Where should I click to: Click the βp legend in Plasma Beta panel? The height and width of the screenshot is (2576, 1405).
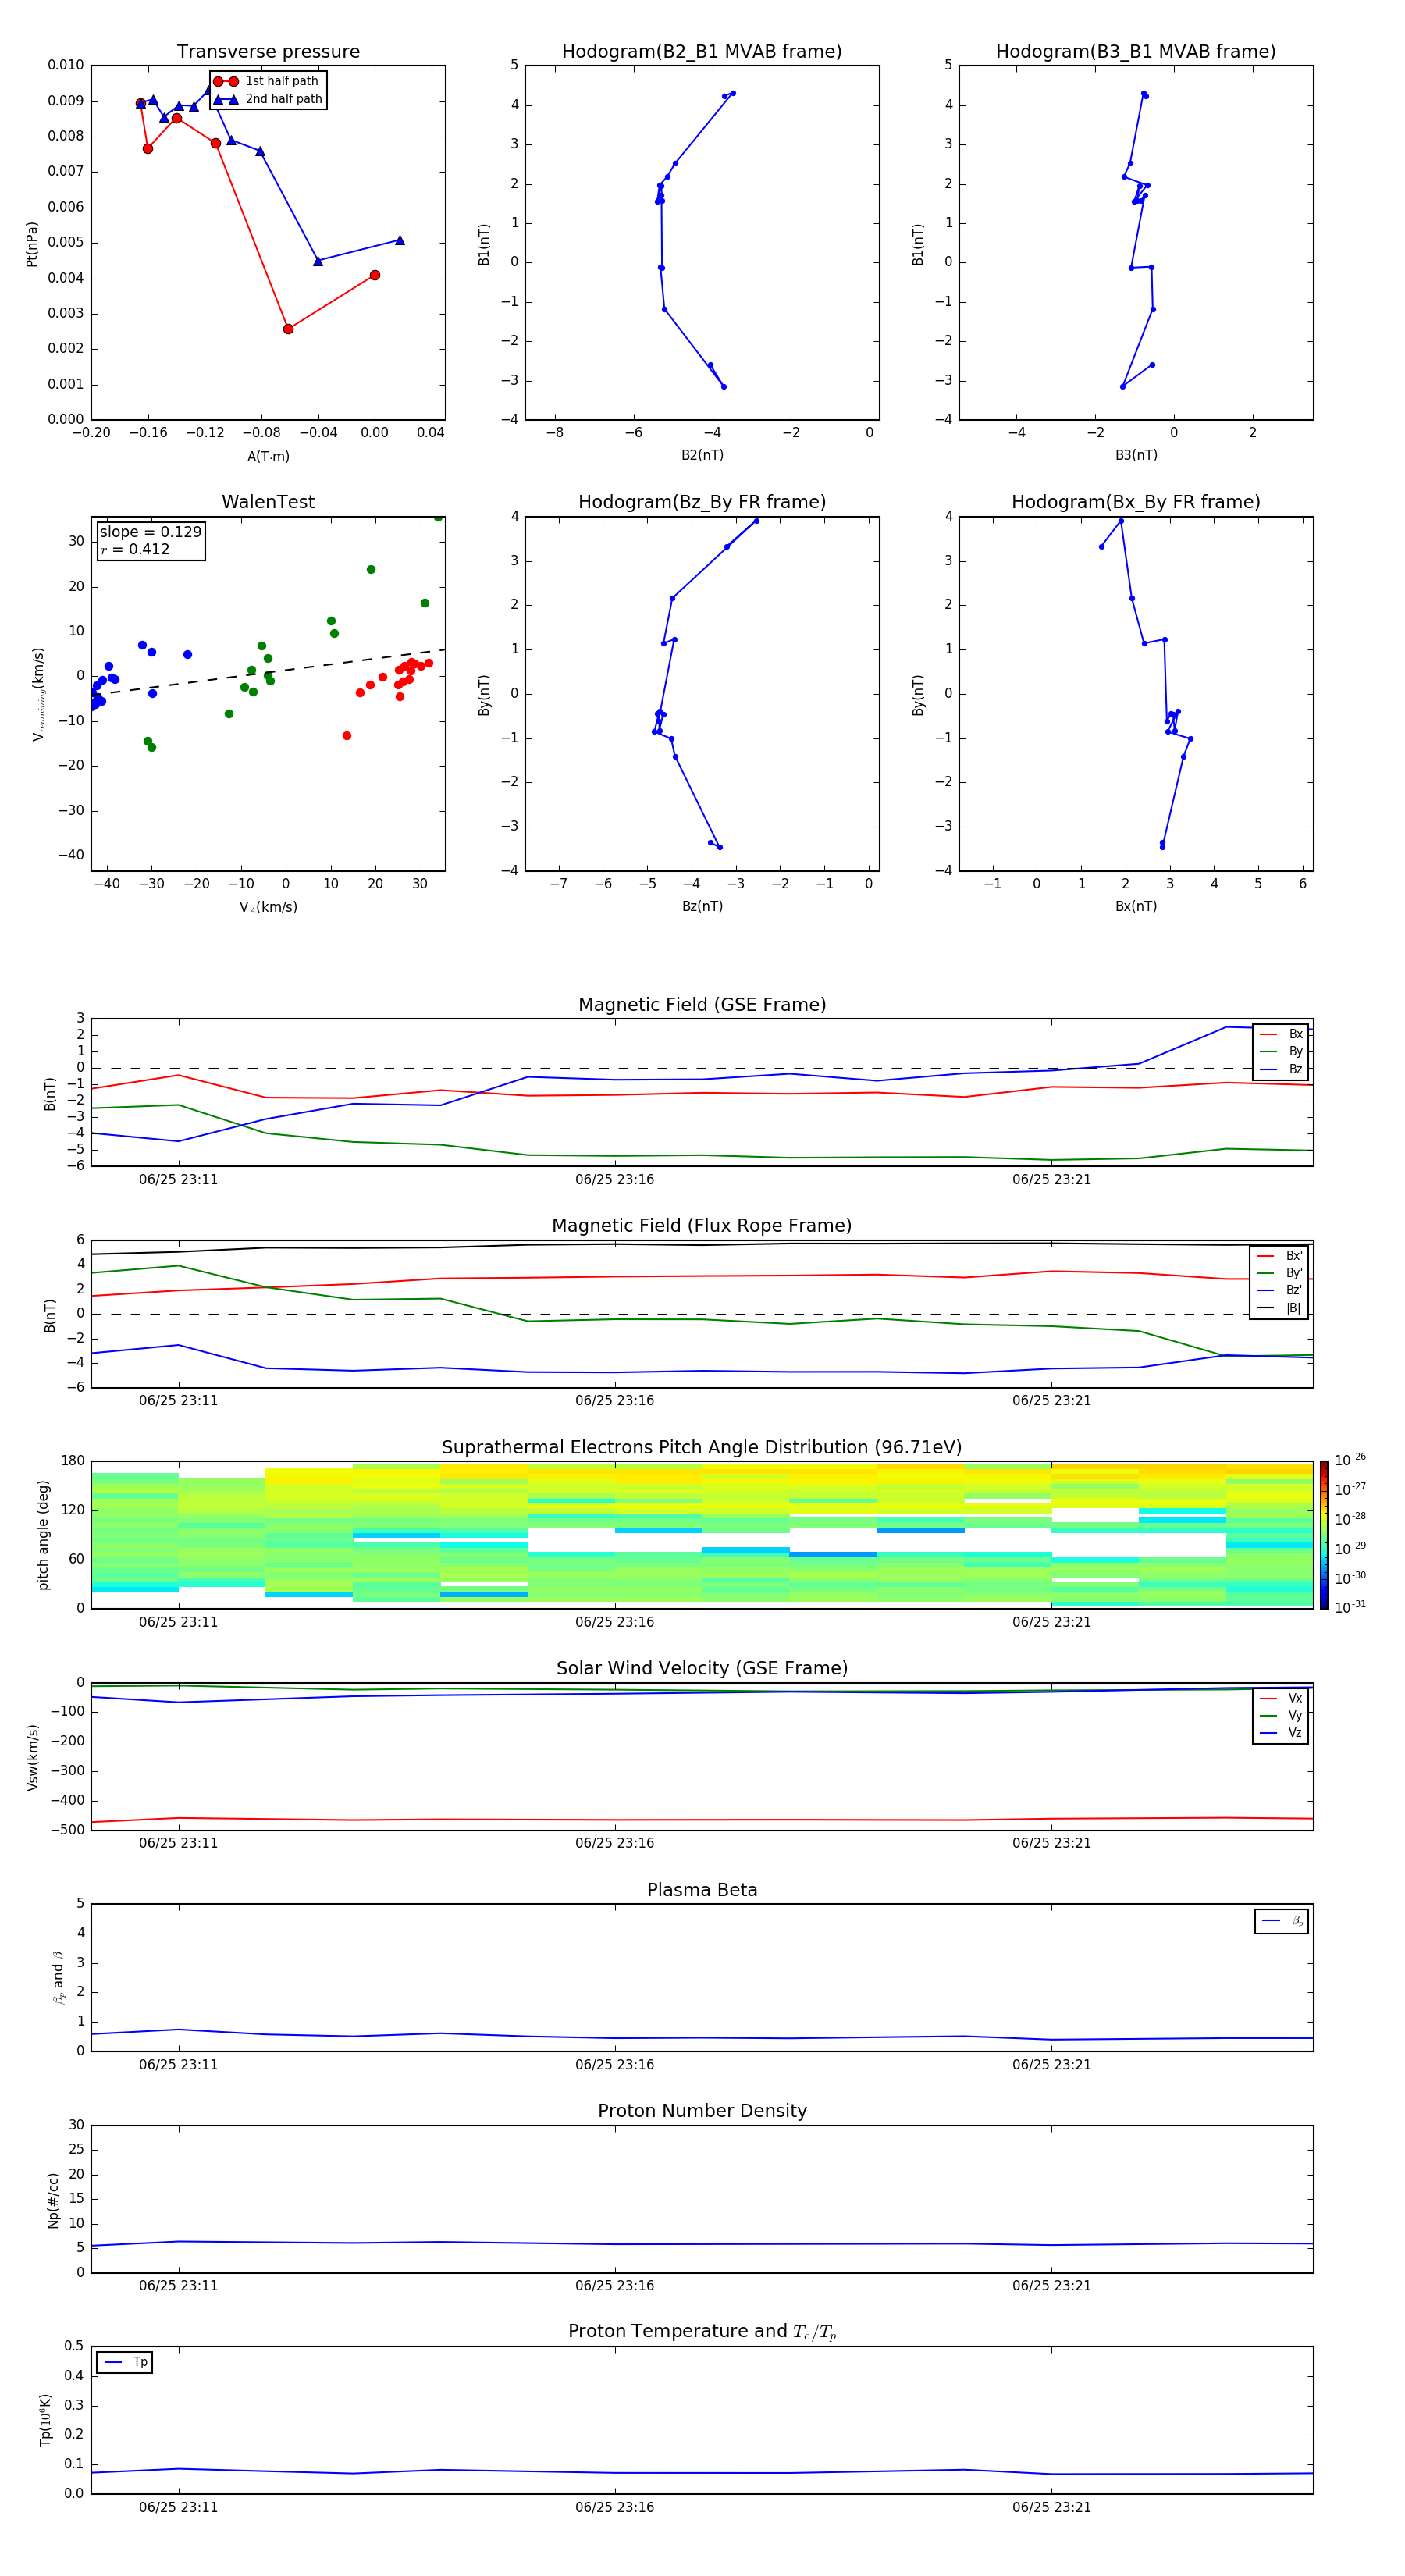(1282, 1921)
